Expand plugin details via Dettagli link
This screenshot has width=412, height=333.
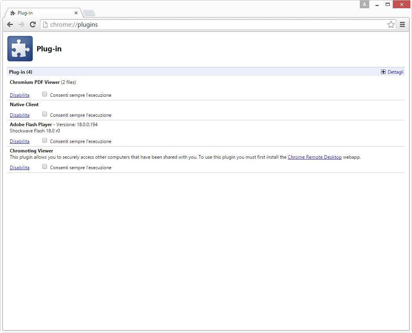396,72
